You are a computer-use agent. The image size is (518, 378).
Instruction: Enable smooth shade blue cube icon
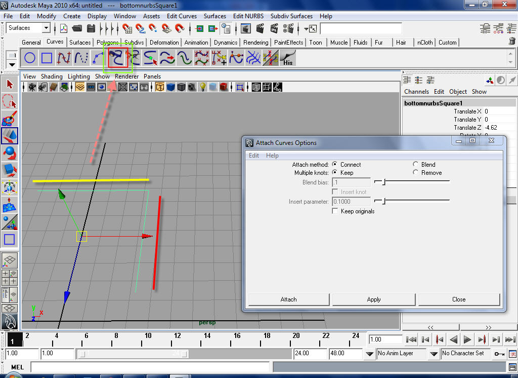click(170, 87)
